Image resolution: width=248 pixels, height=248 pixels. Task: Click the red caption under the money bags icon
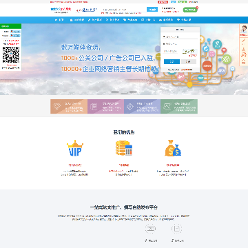point(173,165)
